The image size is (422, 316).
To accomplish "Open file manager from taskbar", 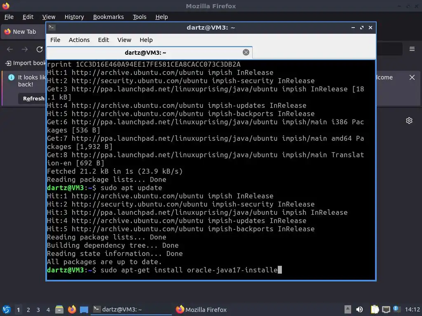I will pos(59,309).
